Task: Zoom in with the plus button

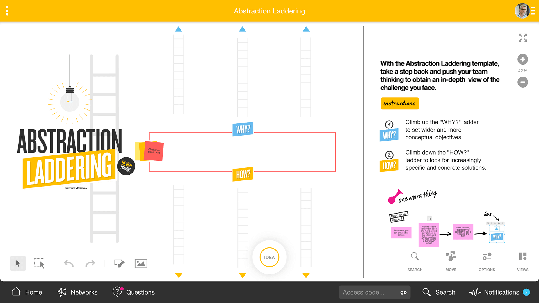Action: tap(522, 59)
